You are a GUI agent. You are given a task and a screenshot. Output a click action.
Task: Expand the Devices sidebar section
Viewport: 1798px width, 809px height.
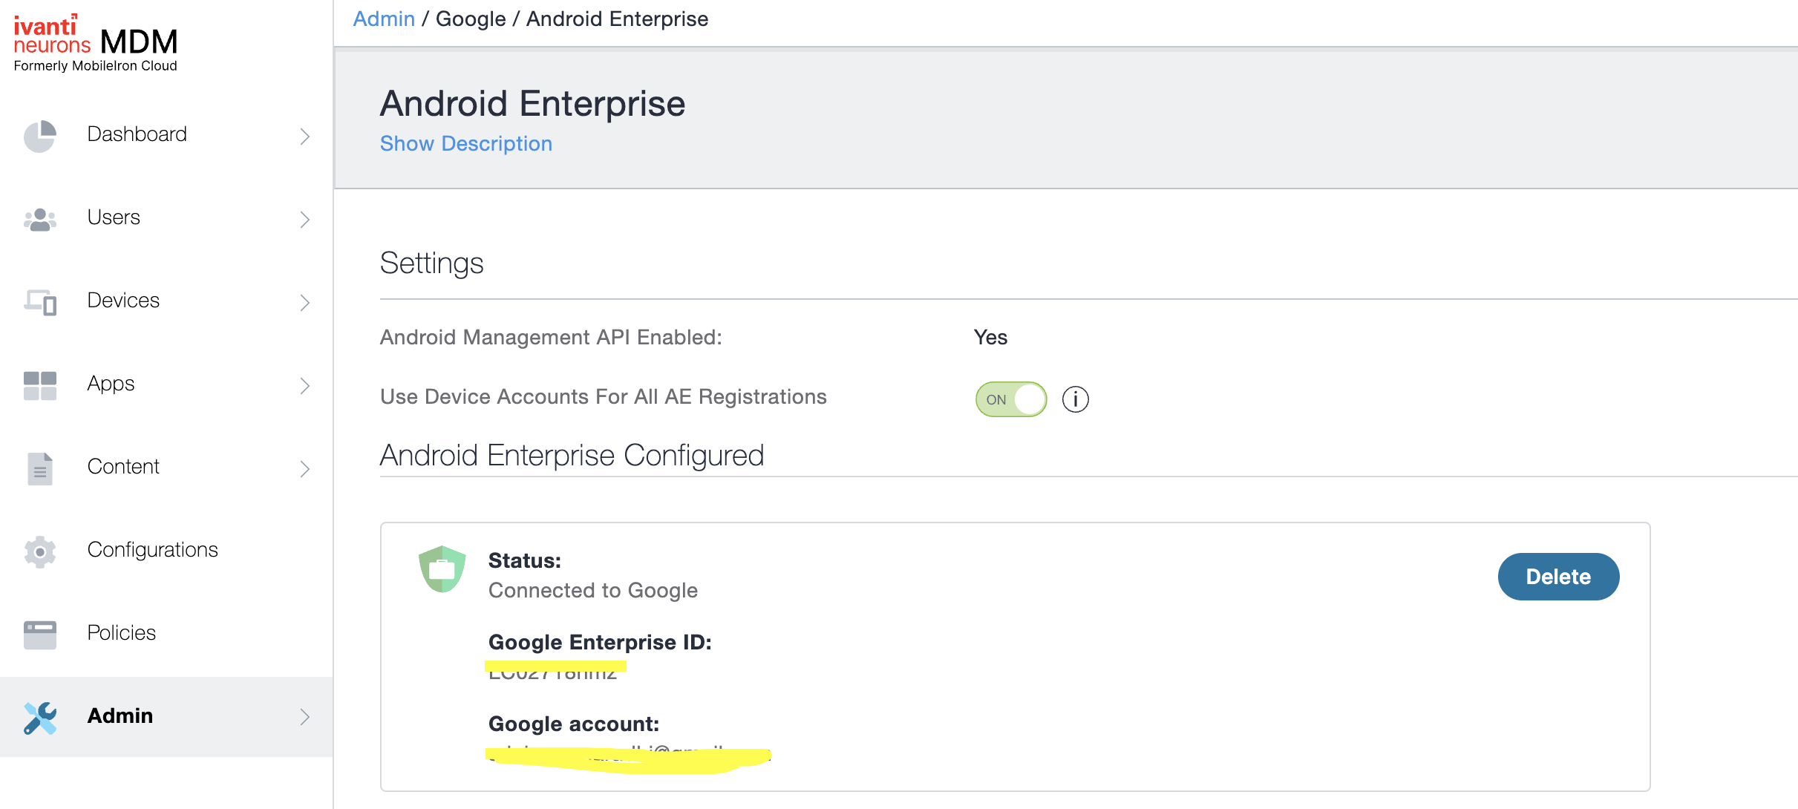coord(304,302)
